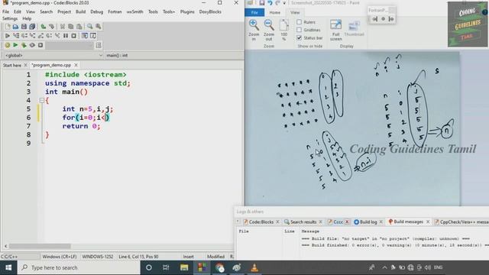489x275 pixels.
Task: Switch Paint to Full screen view
Action: 336,30
